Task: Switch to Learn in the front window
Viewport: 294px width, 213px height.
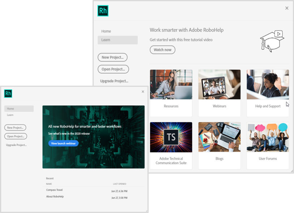Action: pyautogui.click(x=10, y=115)
